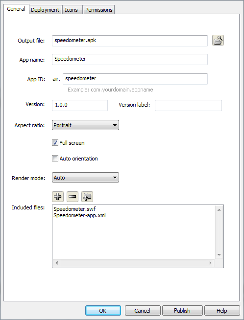Screen dimensions: 244x320
Task: Select Speedometer-app.xml in included files
Action: point(79,215)
